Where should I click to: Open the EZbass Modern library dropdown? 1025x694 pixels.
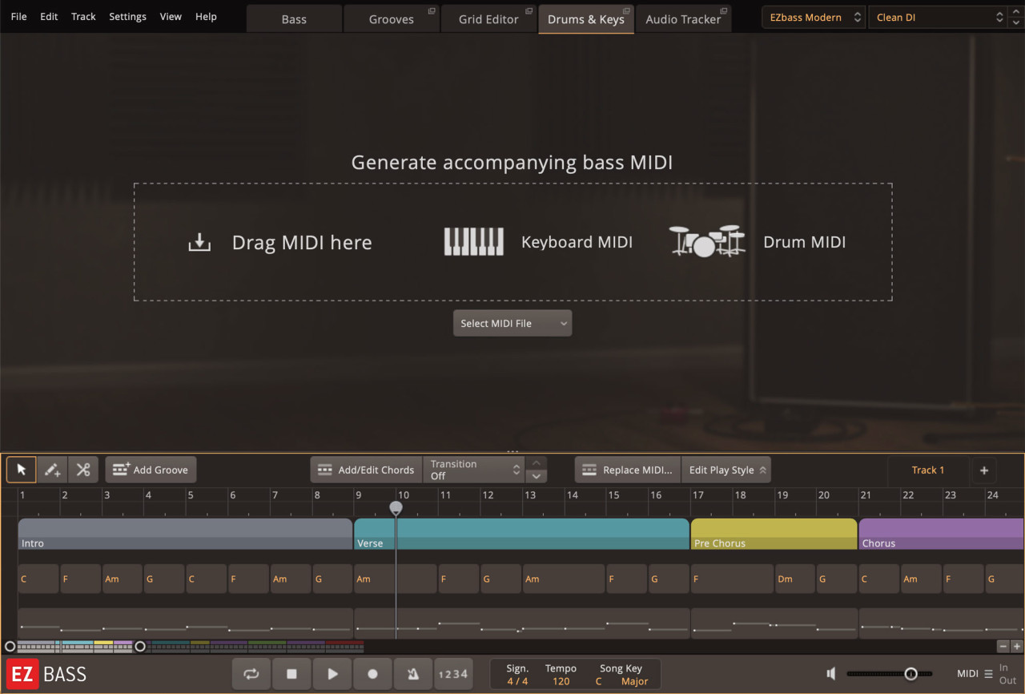click(x=814, y=17)
